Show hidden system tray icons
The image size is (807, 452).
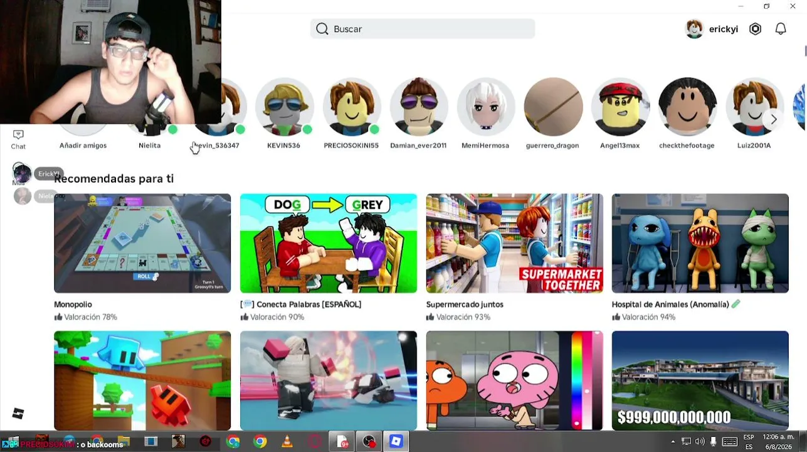click(x=674, y=441)
